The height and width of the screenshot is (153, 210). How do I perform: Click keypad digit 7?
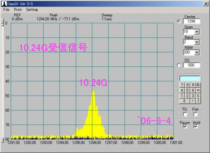pyautogui.click(x=182, y=85)
